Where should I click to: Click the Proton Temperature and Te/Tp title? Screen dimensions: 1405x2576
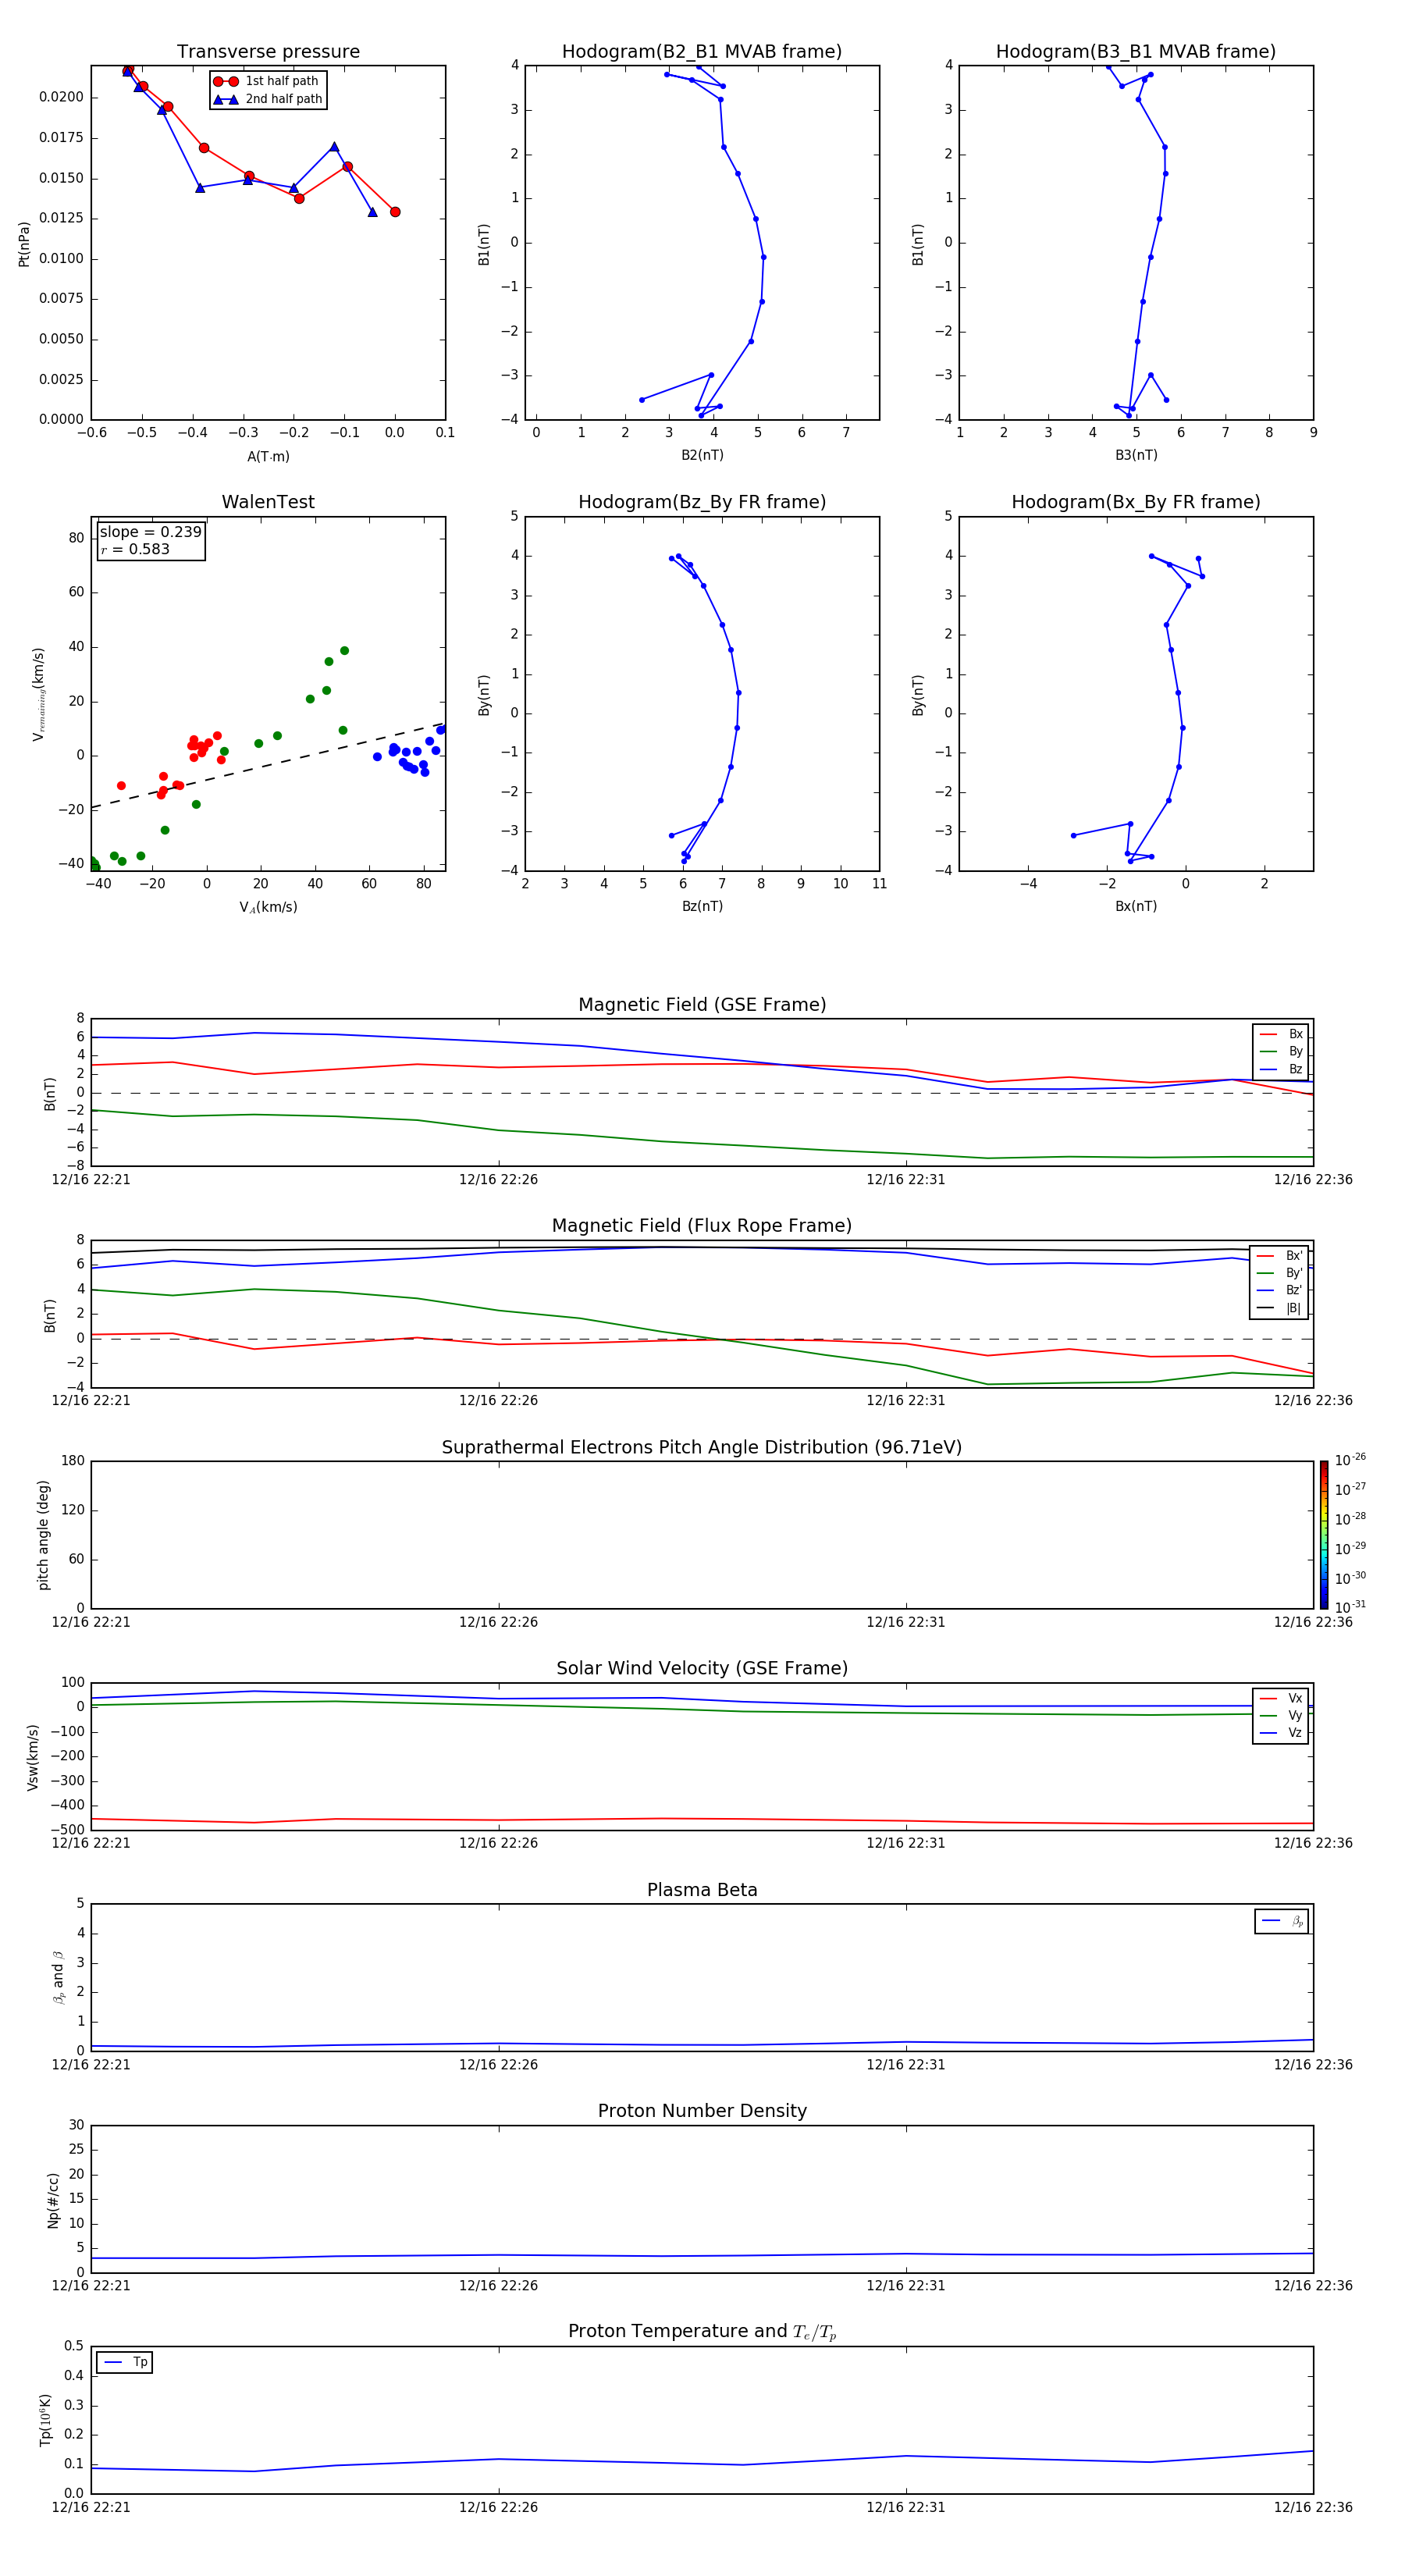pos(702,2331)
